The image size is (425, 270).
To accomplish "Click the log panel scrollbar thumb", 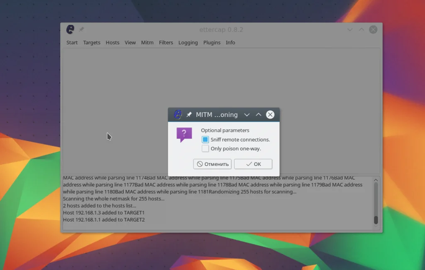I will pos(376,220).
